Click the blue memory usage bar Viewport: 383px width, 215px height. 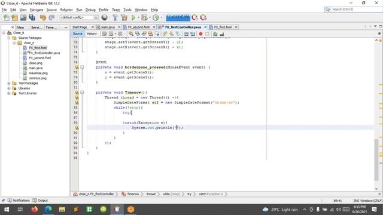tap(178, 17)
